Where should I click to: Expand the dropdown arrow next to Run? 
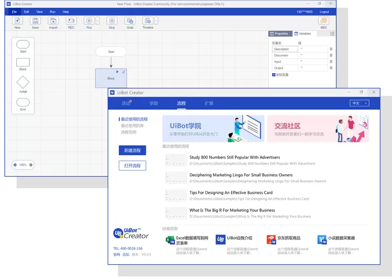98,21
